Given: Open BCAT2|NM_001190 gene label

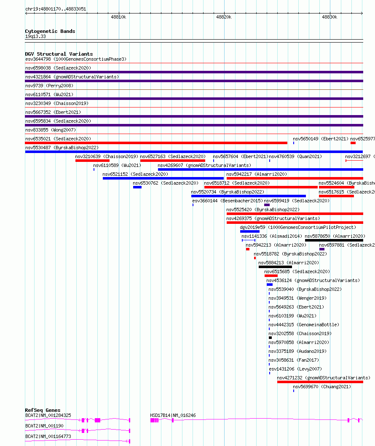Looking at the screenshot, I should (44, 425).
